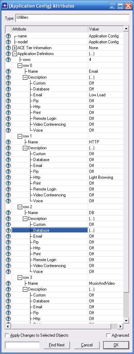Click vertical scrollbar up arrow
Screen dimensions: 134x354
point(126,29)
